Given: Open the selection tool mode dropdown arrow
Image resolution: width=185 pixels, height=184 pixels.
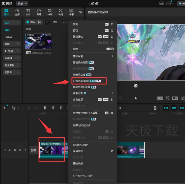Looking at the screenshot, I should click(19, 108).
